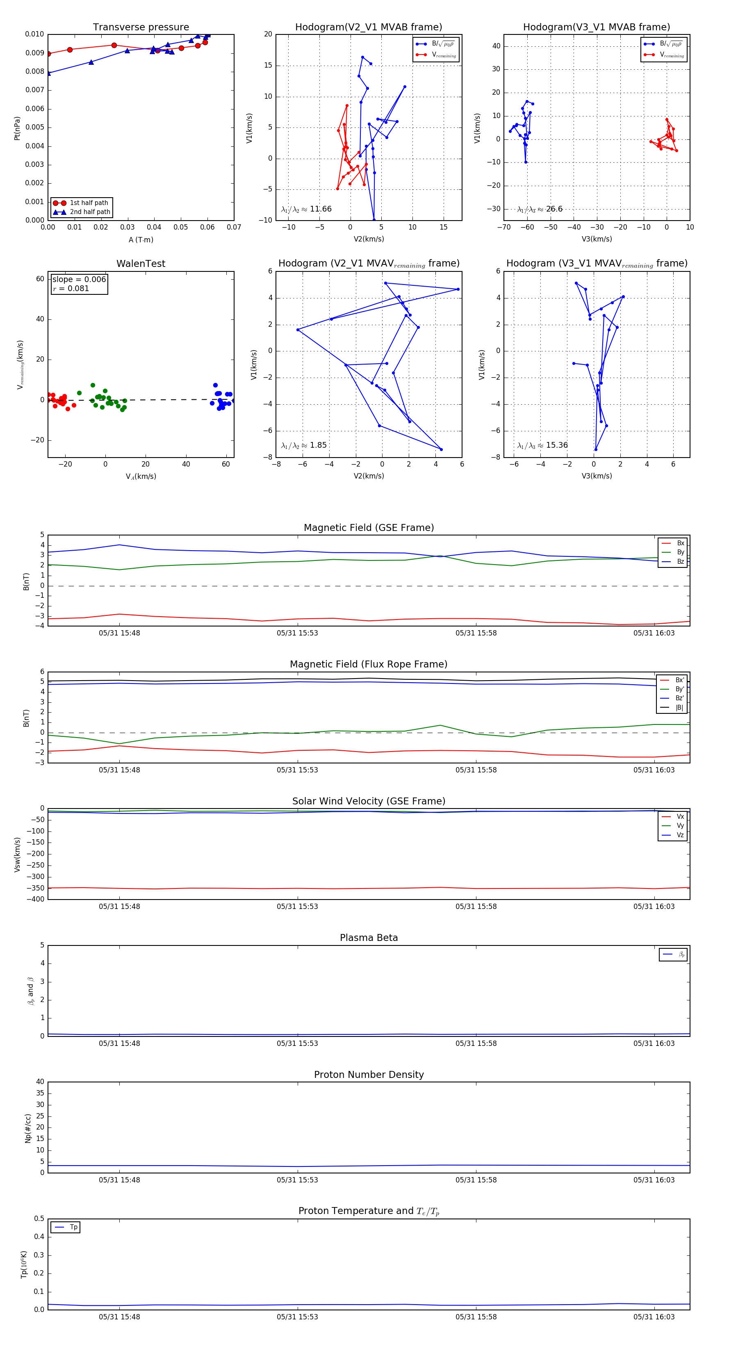
Task: Click "05/31 15:58" tick under Solar Wind Velocity plot
Action: [476, 907]
